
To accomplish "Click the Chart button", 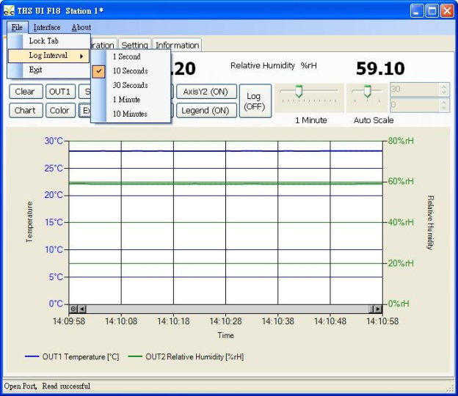I will point(25,111).
